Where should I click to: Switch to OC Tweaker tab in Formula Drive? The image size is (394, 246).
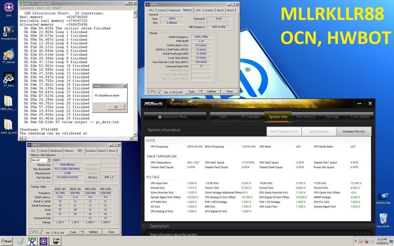tap(250, 117)
